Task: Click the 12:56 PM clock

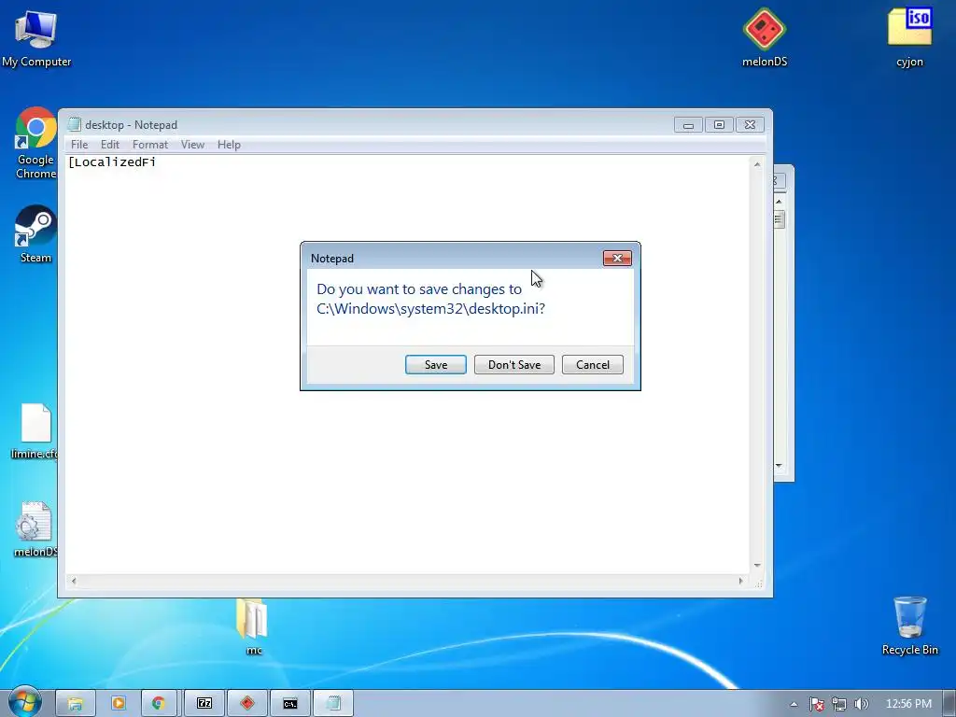Action: [x=908, y=704]
